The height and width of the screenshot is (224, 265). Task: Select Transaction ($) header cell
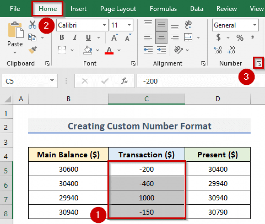tap(146, 154)
